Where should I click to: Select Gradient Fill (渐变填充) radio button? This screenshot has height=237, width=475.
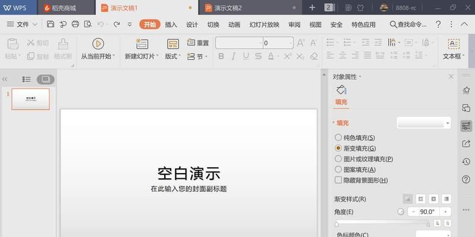click(338, 148)
